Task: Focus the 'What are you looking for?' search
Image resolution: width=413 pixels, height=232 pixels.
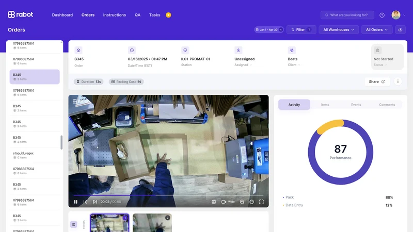Action: [347, 15]
